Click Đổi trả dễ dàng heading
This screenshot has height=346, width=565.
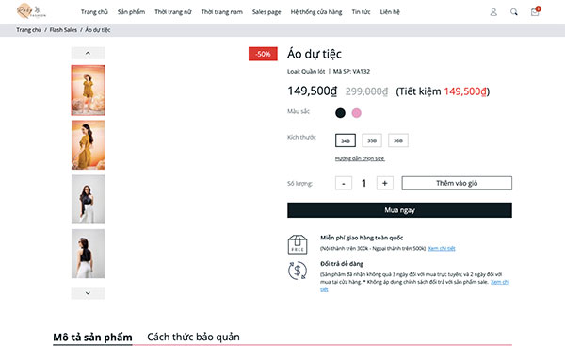coord(342,264)
